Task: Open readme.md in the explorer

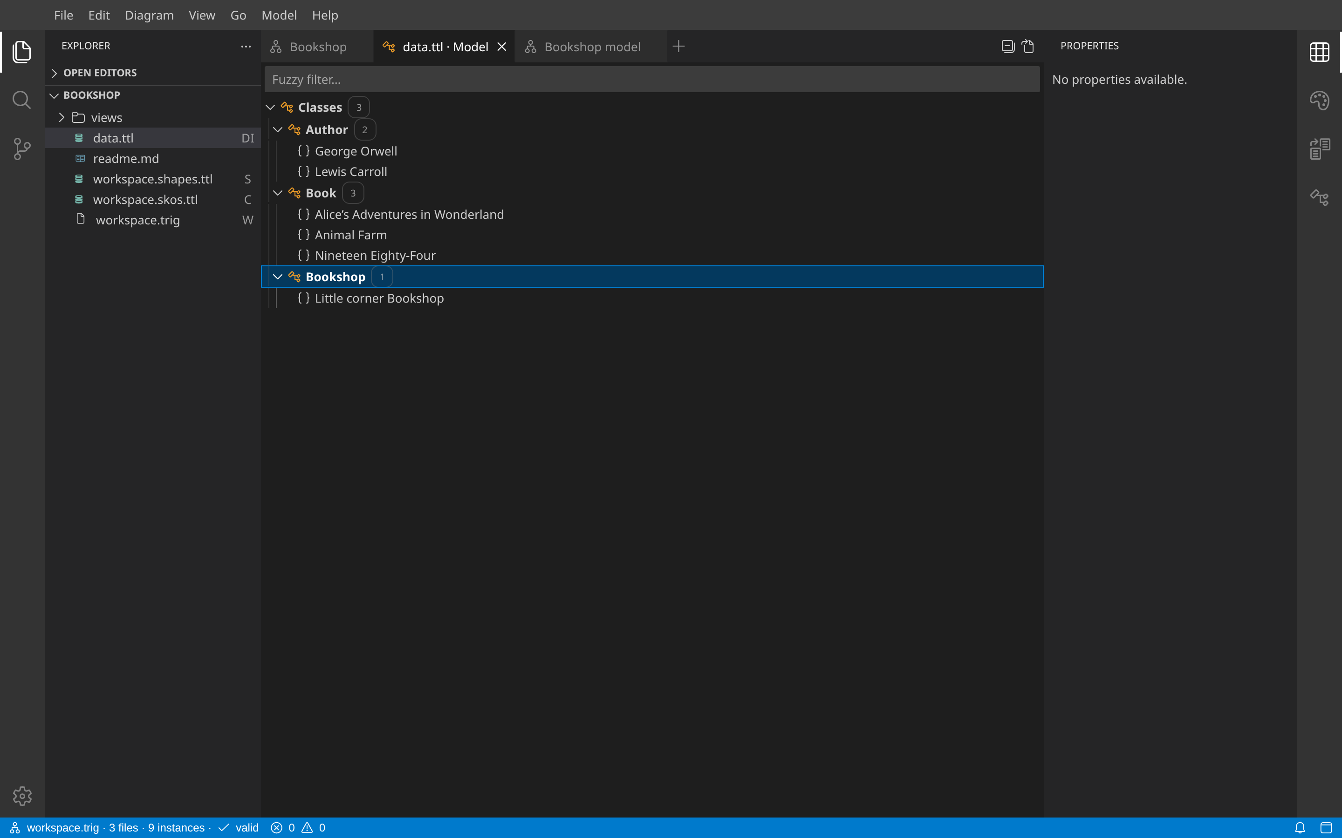Action: pos(152,158)
